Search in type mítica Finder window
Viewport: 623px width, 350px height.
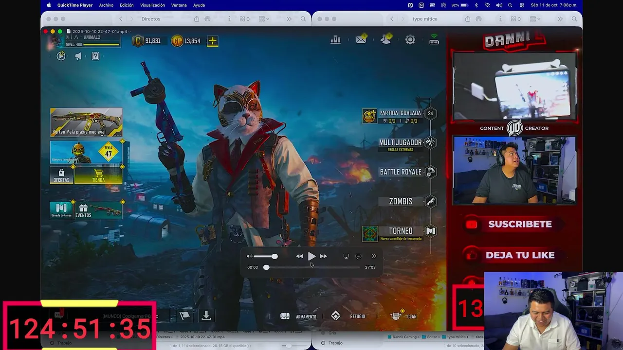(x=574, y=19)
